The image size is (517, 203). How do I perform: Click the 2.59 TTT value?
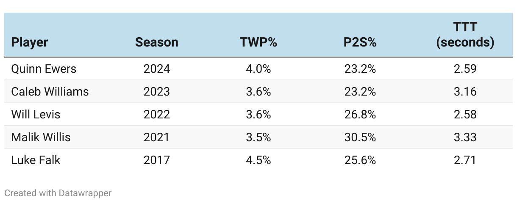(465, 69)
